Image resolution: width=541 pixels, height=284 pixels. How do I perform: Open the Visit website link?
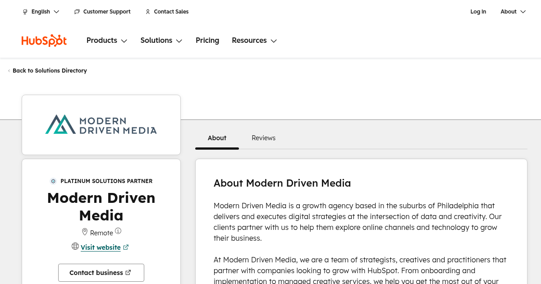click(101, 247)
